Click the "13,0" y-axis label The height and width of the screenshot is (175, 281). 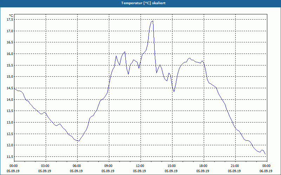[x=10, y=122]
